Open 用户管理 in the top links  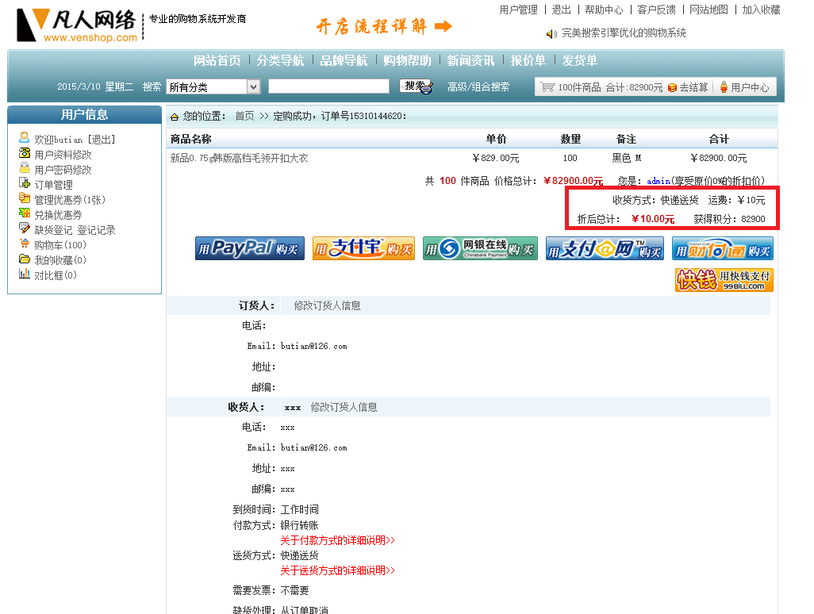(518, 10)
